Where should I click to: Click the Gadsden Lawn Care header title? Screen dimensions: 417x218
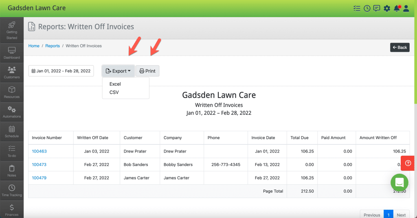[x=37, y=8]
